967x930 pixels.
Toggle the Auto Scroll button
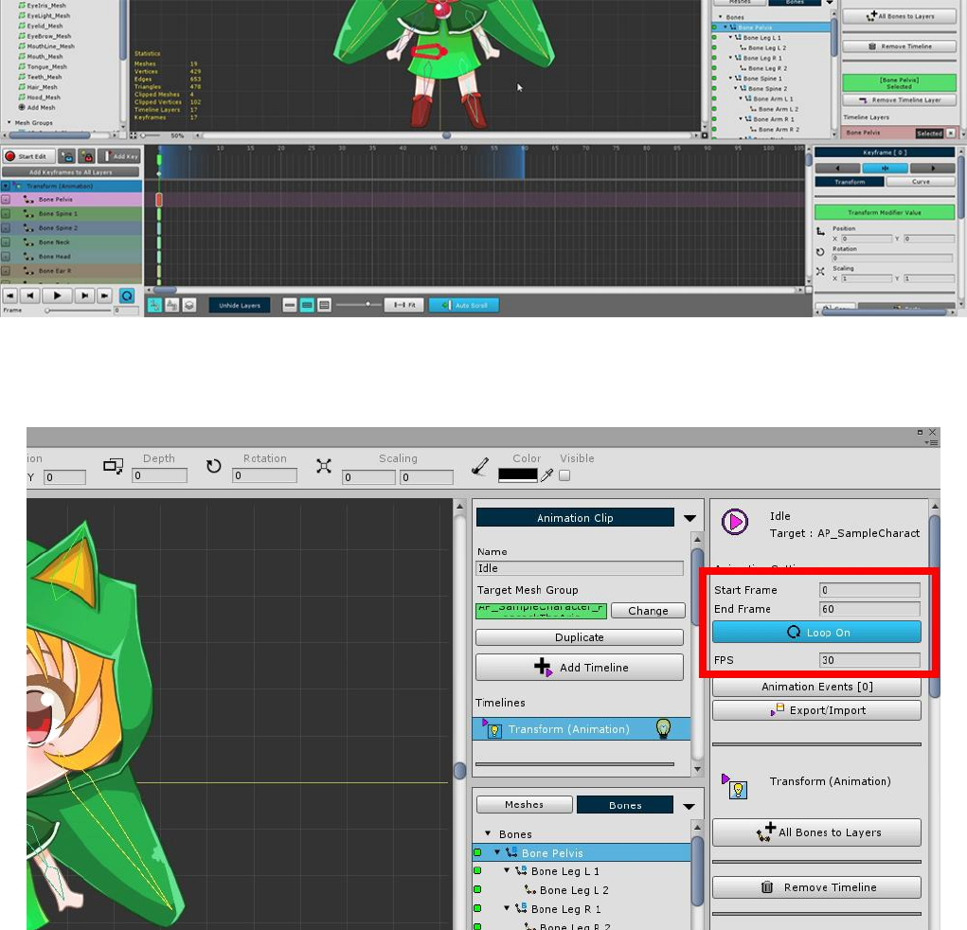pos(464,305)
